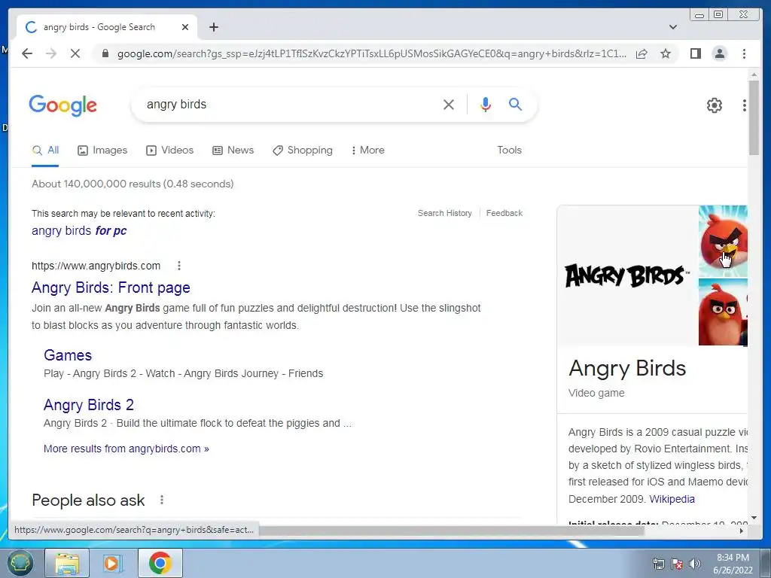This screenshot has height=578, width=771.
Task: Click the 'Video game' subtitle text
Action: click(x=596, y=393)
